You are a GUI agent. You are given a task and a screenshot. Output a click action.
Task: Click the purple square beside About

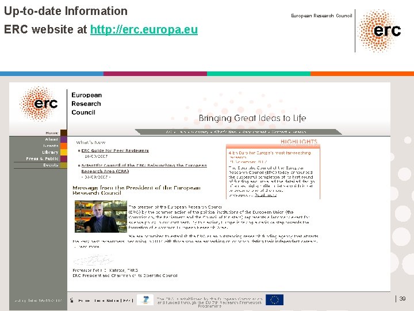64,139
